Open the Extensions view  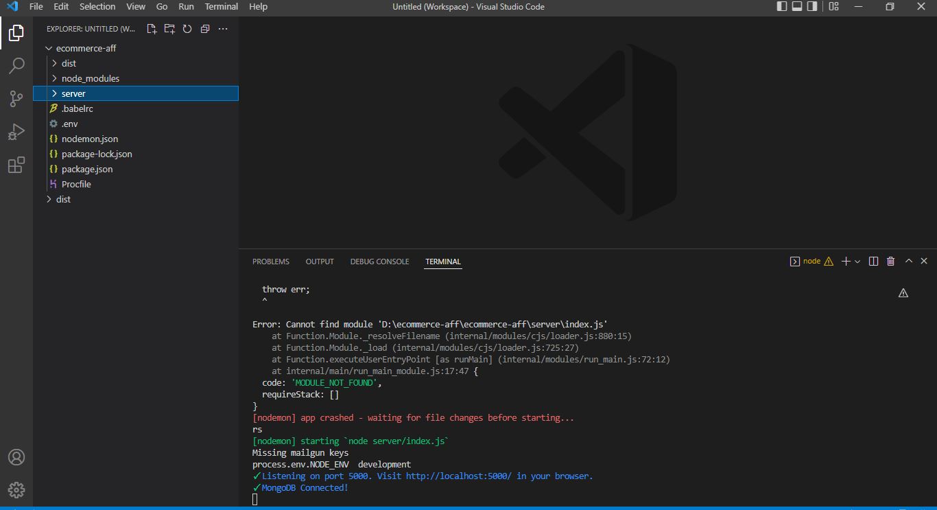click(x=16, y=165)
